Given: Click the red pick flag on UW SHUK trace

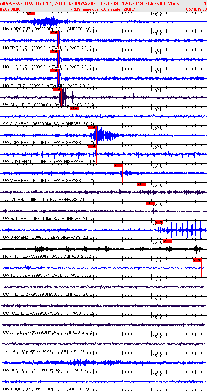Looking at the screenshot, I should point(57,89).
